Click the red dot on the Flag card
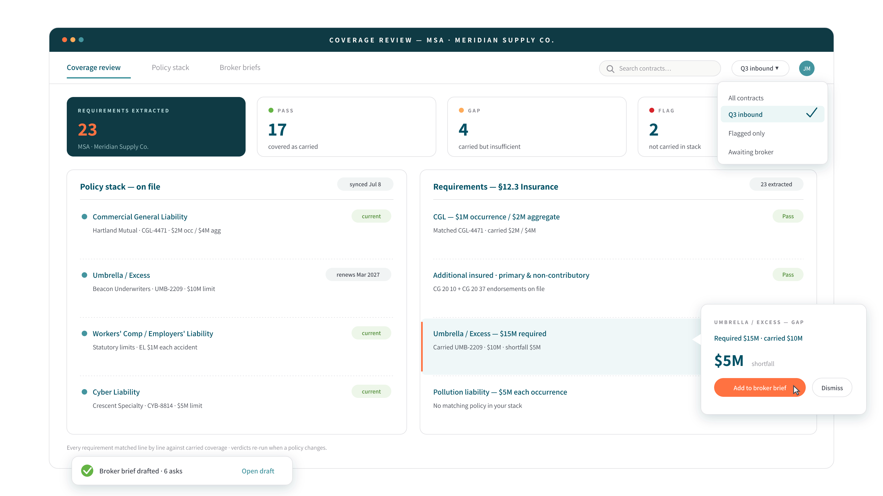 tap(651, 110)
